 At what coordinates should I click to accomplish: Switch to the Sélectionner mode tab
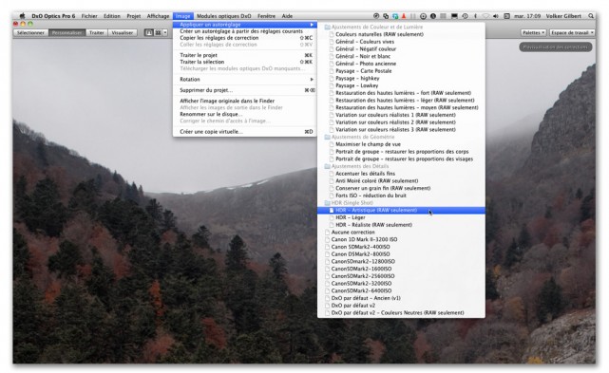(30, 32)
